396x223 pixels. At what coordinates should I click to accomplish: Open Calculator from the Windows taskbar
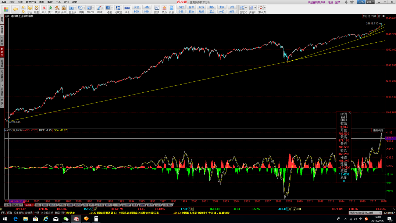(96, 219)
